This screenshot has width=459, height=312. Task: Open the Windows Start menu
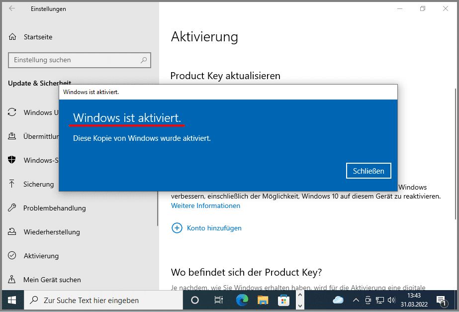pyautogui.click(x=12, y=300)
